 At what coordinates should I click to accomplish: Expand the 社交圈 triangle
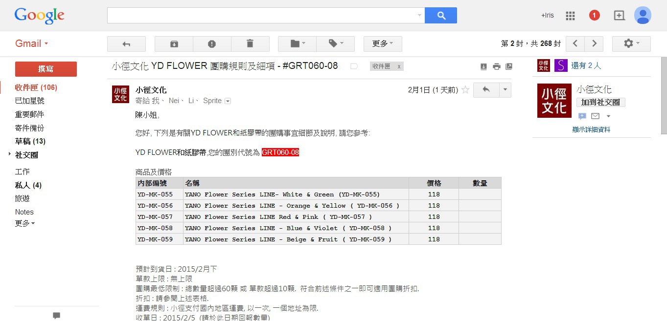coord(10,154)
